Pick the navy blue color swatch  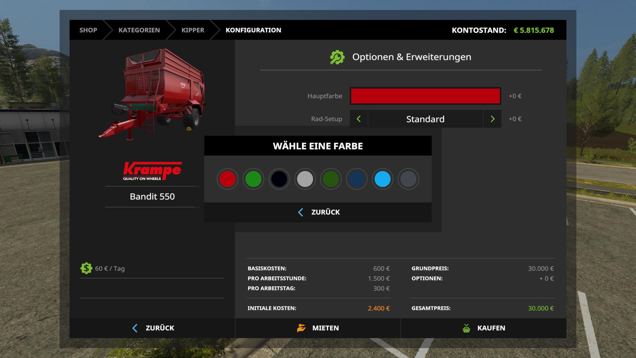tap(357, 179)
